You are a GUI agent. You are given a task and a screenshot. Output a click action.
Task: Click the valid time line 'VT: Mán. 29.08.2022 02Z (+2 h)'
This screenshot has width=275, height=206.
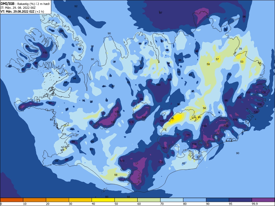point(22,12)
